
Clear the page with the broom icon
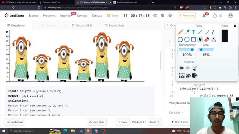tap(195, 68)
